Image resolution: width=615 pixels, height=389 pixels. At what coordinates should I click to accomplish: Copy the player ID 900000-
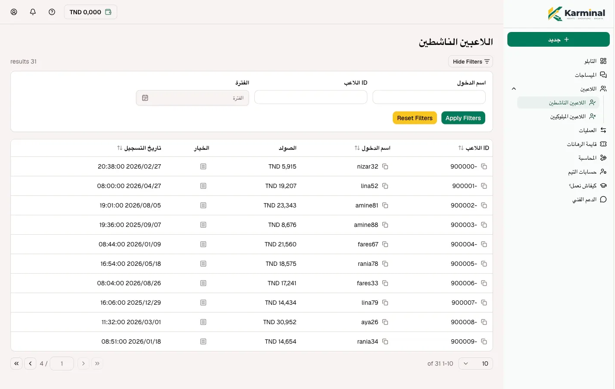(484, 166)
